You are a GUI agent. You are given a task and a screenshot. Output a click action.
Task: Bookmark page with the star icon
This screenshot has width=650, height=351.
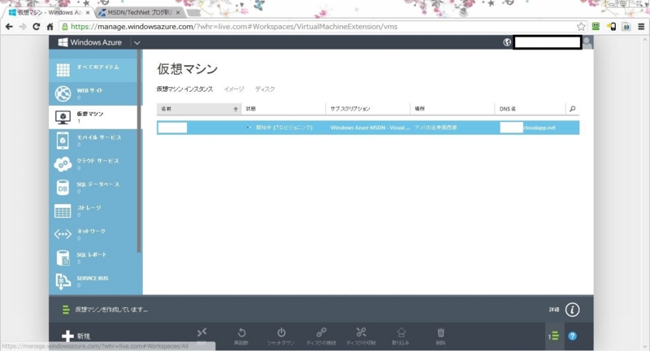[x=581, y=27]
